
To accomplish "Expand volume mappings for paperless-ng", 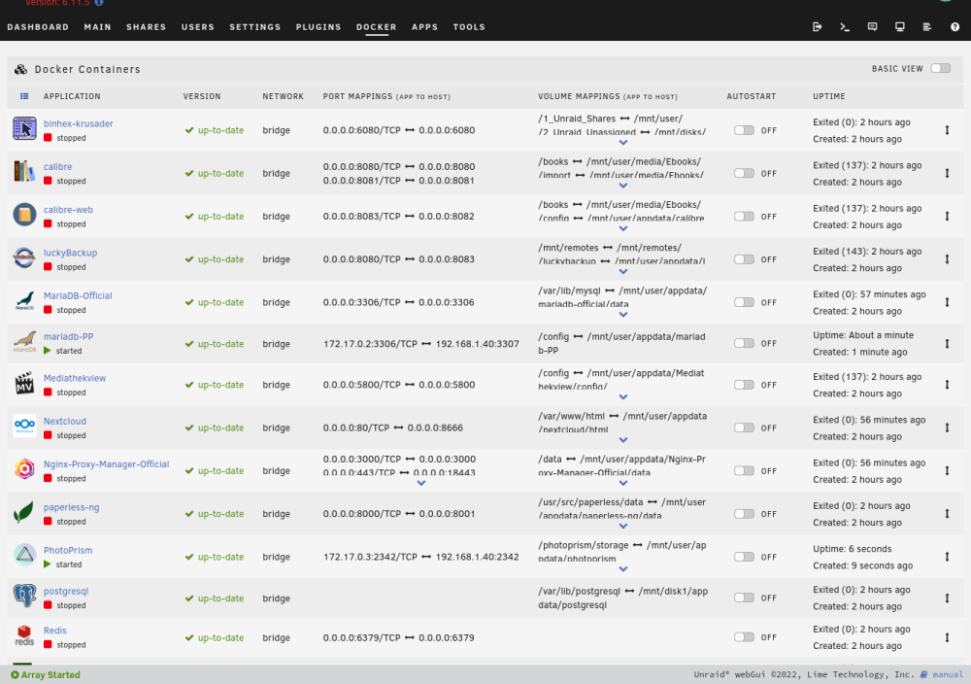I will tap(623, 526).
